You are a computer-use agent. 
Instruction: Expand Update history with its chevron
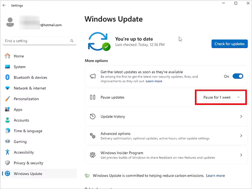tap(241, 116)
